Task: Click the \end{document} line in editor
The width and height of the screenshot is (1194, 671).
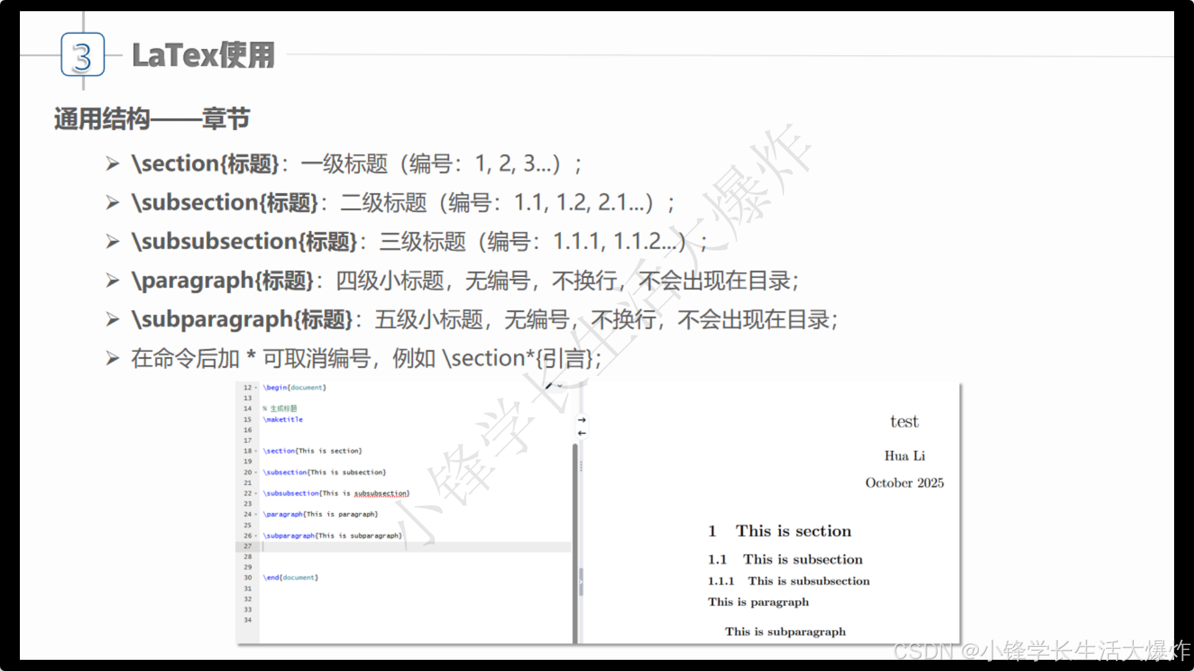Action: 290,578
